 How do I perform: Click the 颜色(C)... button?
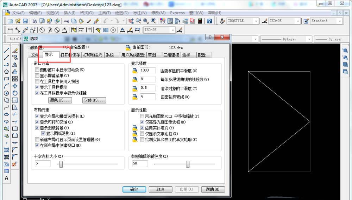click(x=60, y=100)
